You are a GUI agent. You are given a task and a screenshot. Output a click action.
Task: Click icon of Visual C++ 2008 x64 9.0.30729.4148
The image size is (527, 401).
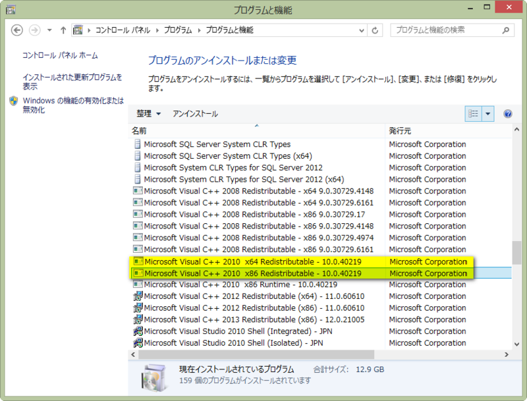(138, 191)
